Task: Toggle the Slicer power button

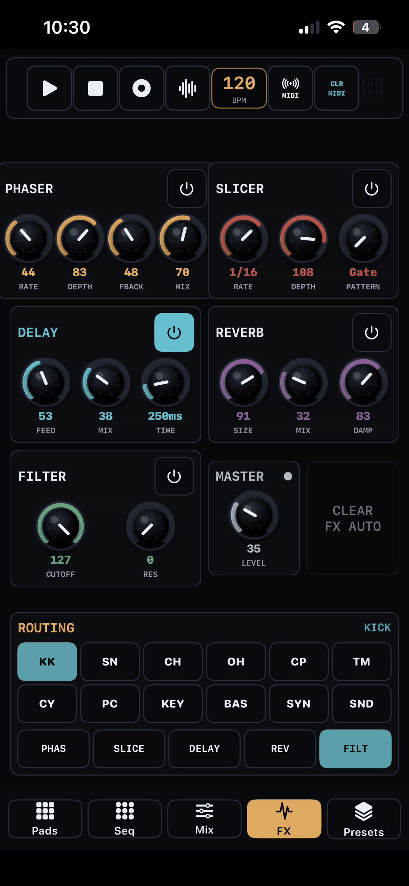Action: coord(371,189)
